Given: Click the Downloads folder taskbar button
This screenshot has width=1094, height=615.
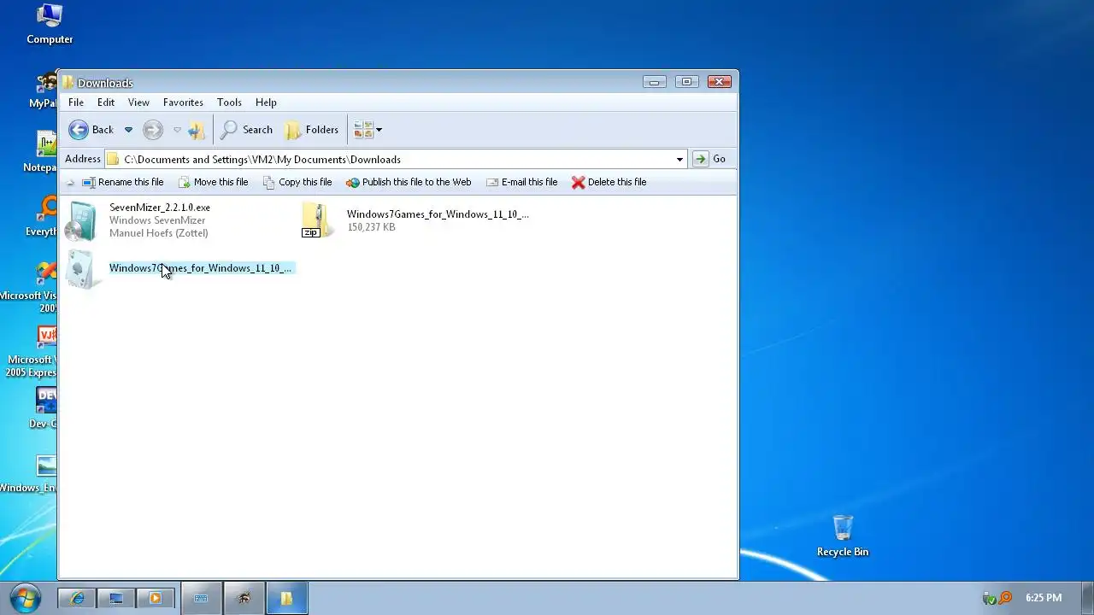Looking at the screenshot, I should pos(286,599).
